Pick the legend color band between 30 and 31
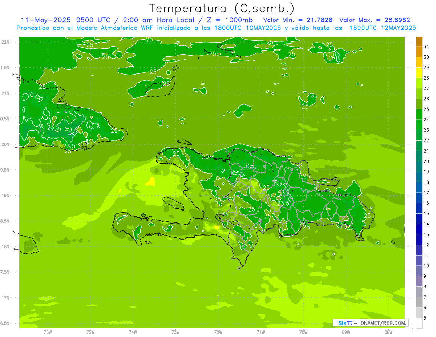436x337 pixels. [x=419, y=52]
